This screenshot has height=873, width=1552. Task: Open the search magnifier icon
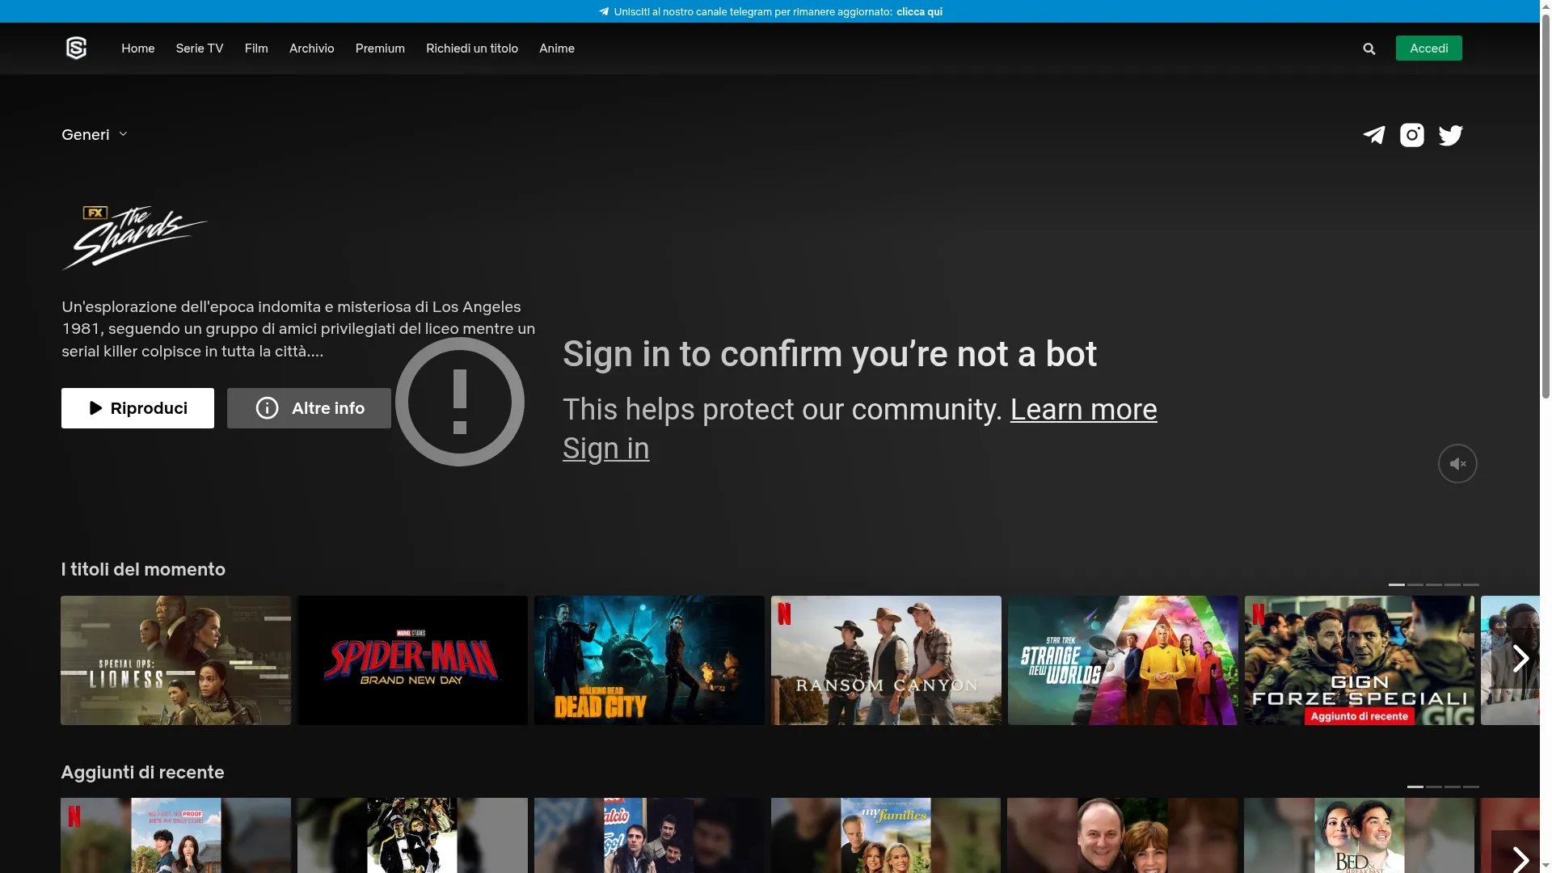click(x=1369, y=49)
